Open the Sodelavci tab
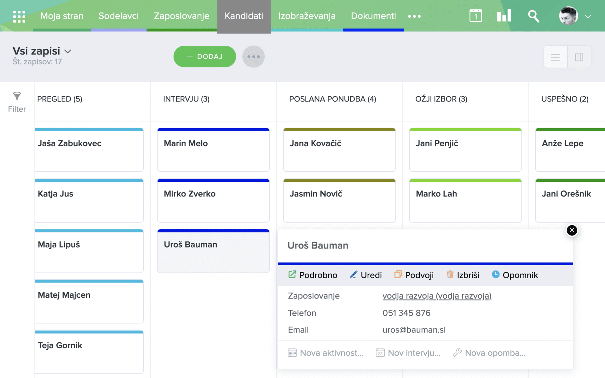 (118, 16)
